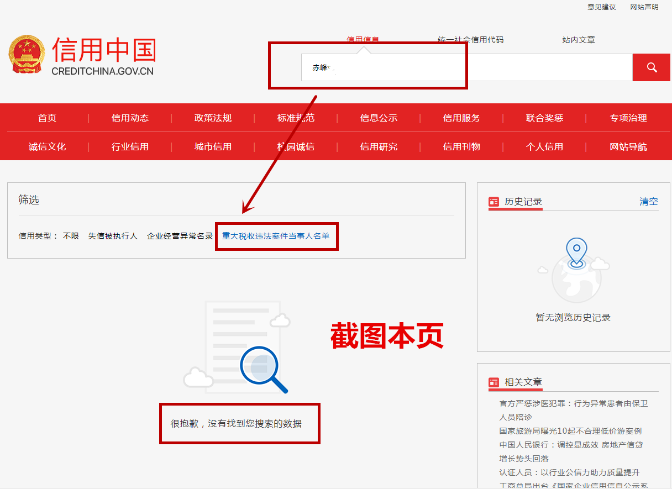Click the Credit China national emblem logo
672x489 pixels.
coord(26,55)
